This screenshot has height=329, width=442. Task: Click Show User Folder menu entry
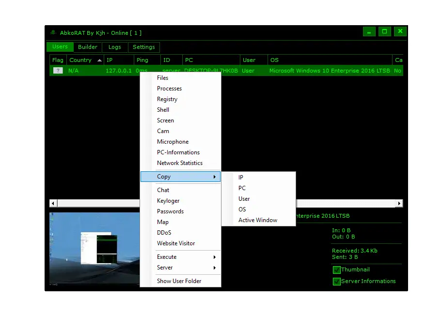pyautogui.click(x=179, y=281)
